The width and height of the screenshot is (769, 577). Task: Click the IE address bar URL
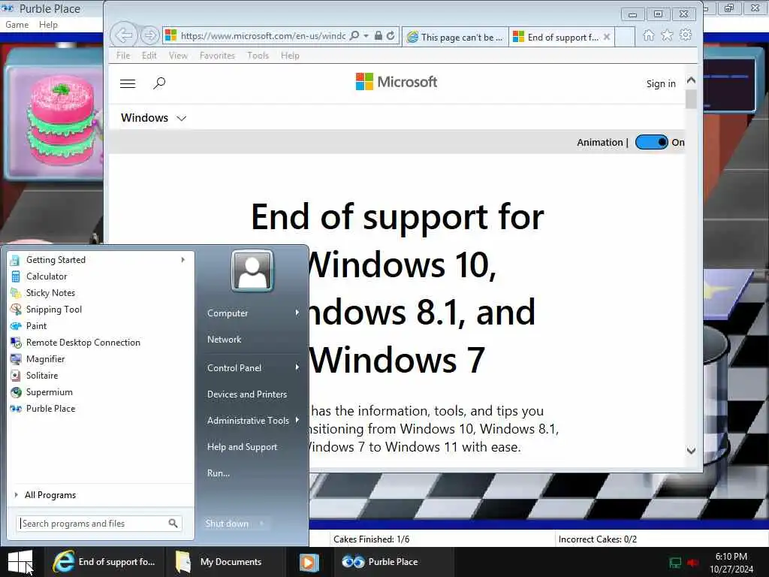(262, 35)
